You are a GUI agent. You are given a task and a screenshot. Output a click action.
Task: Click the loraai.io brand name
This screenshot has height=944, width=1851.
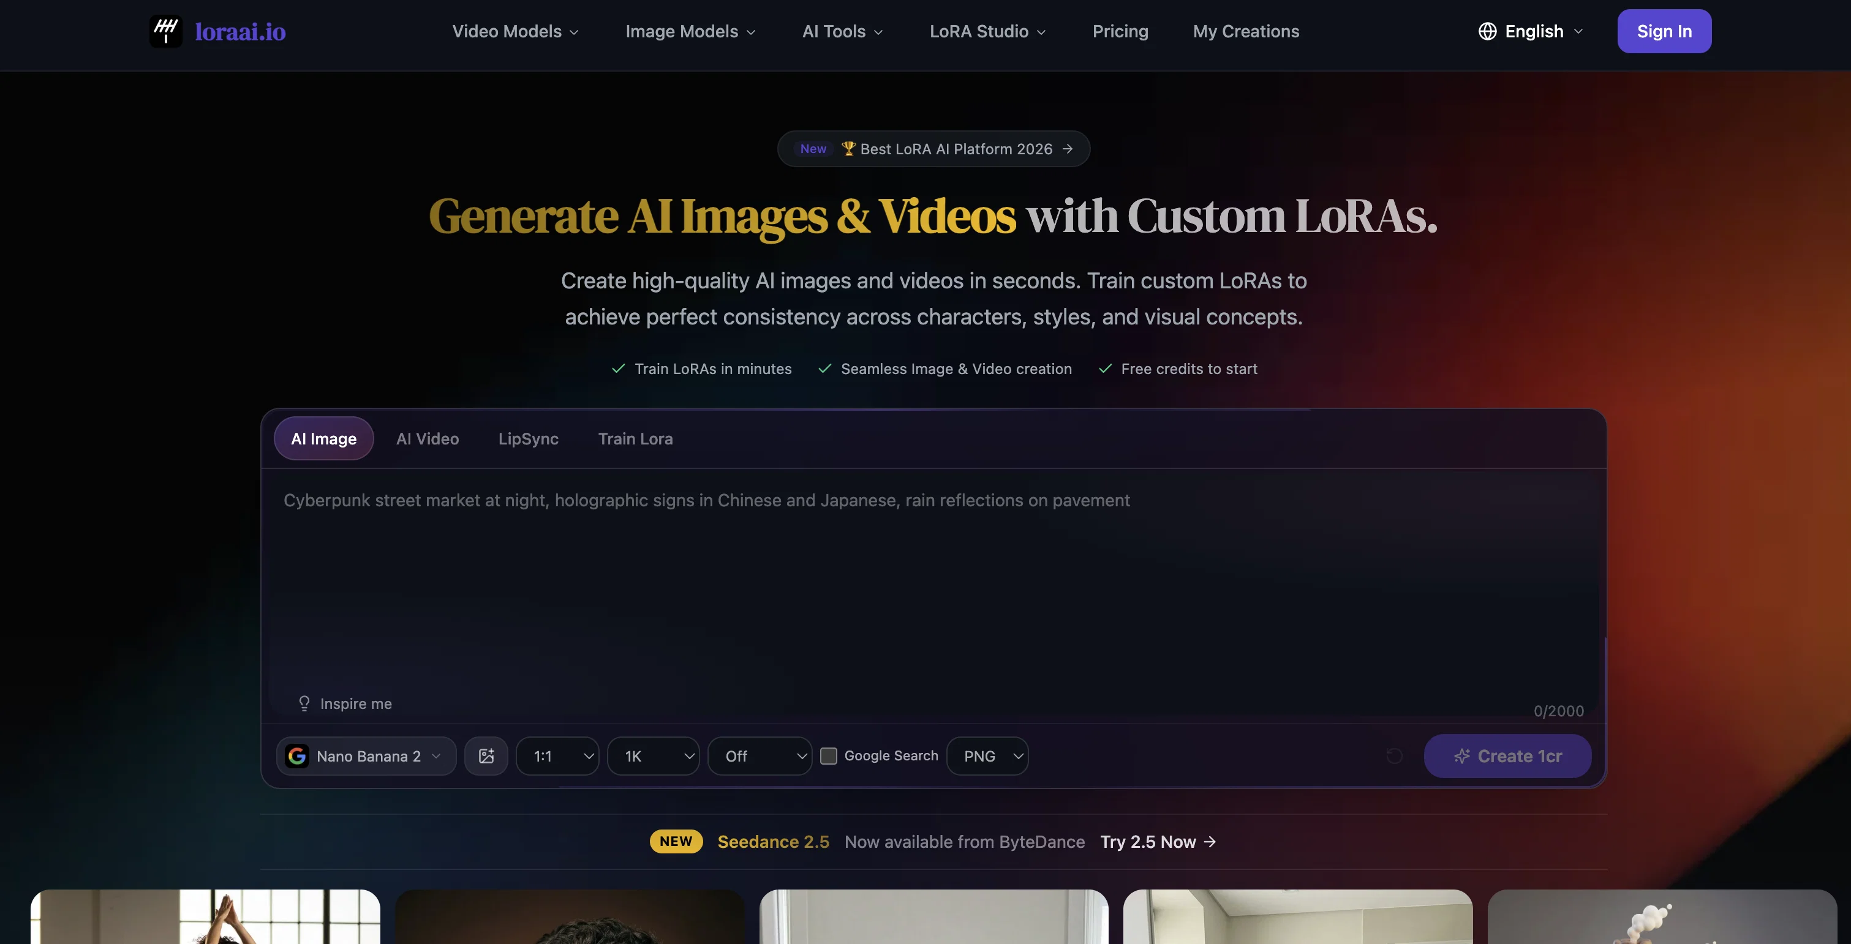click(240, 31)
